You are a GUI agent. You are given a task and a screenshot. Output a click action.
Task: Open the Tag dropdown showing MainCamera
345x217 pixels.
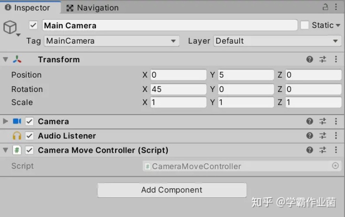[112, 41]
